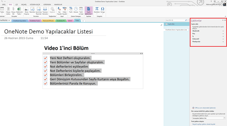Uncheck 'Yeni Not Defteri oluşturalım' checkbox
The width and height of the screenshot is (227, 126).
tap(46, 58)
